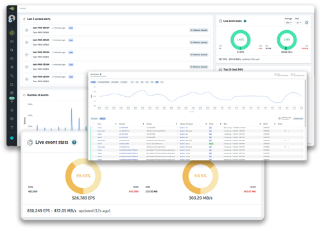Click the Low badge on 2 minutes ago alert
Viewport: 321px width, 231px height.
[x=71, y=28]
